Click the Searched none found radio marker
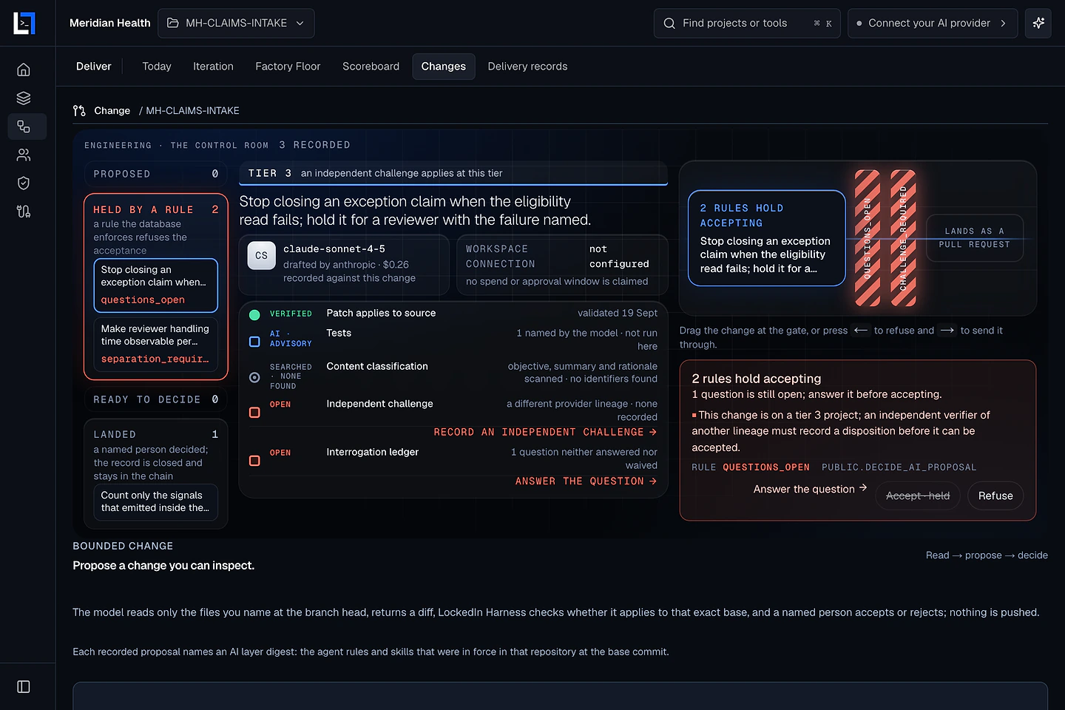This screenshot has width=1065, height=710. pos(254,377)
